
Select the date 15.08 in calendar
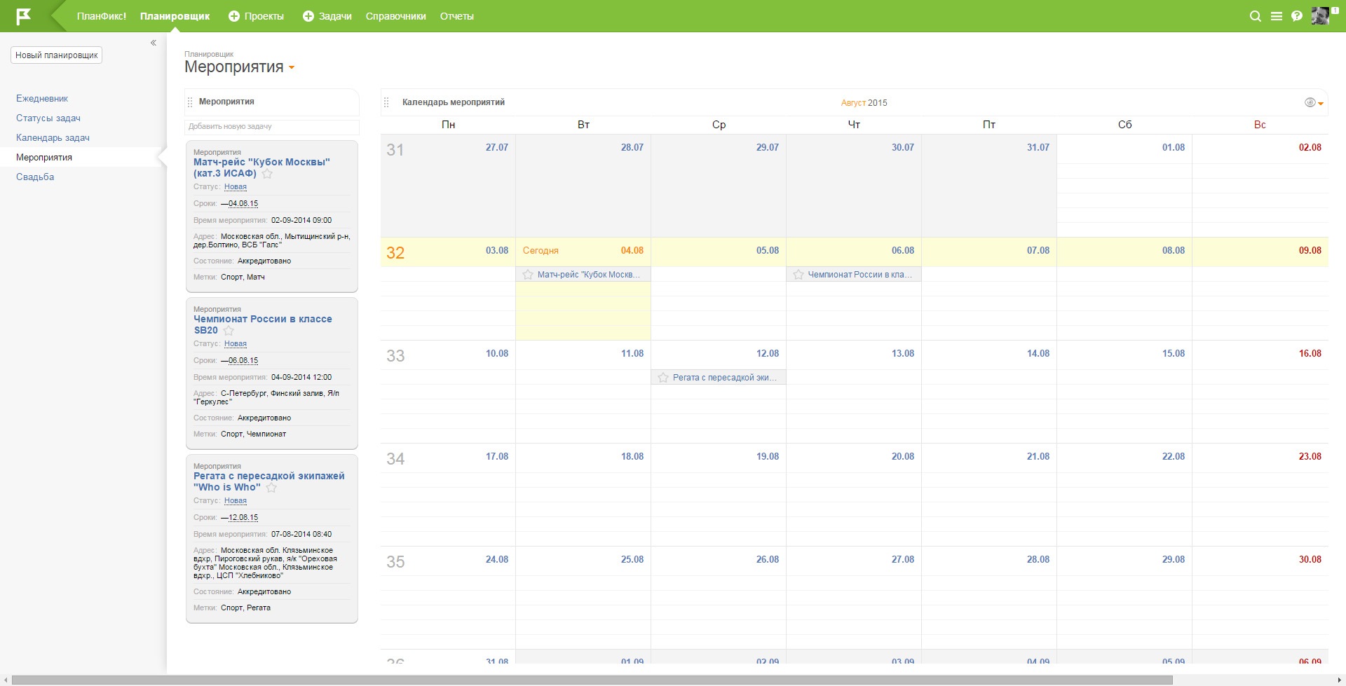click(x=1174, y=354)
